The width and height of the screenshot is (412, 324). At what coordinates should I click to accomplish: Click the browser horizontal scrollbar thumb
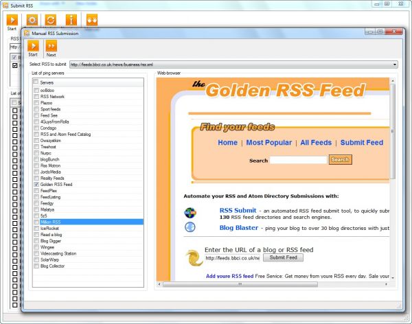(x=240, y=284)
